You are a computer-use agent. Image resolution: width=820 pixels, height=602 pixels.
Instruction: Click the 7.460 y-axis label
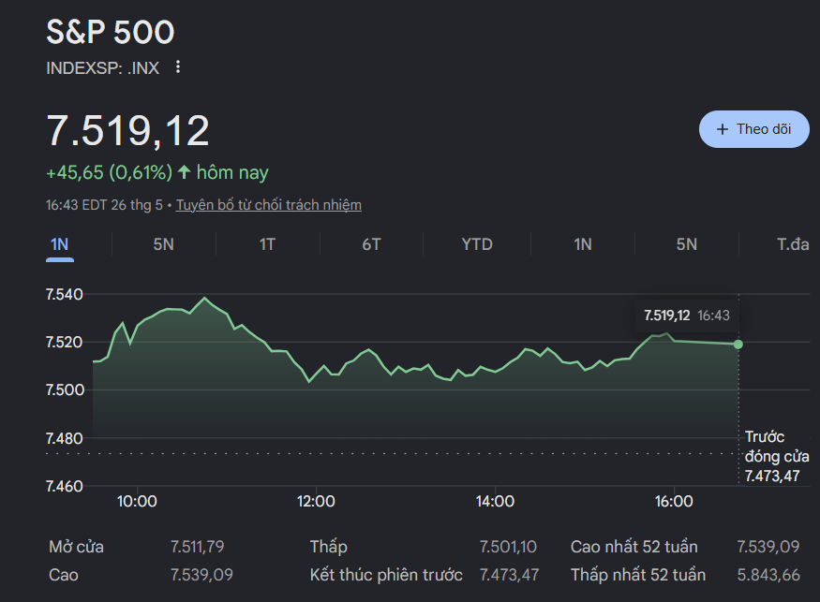pos(65,486)
